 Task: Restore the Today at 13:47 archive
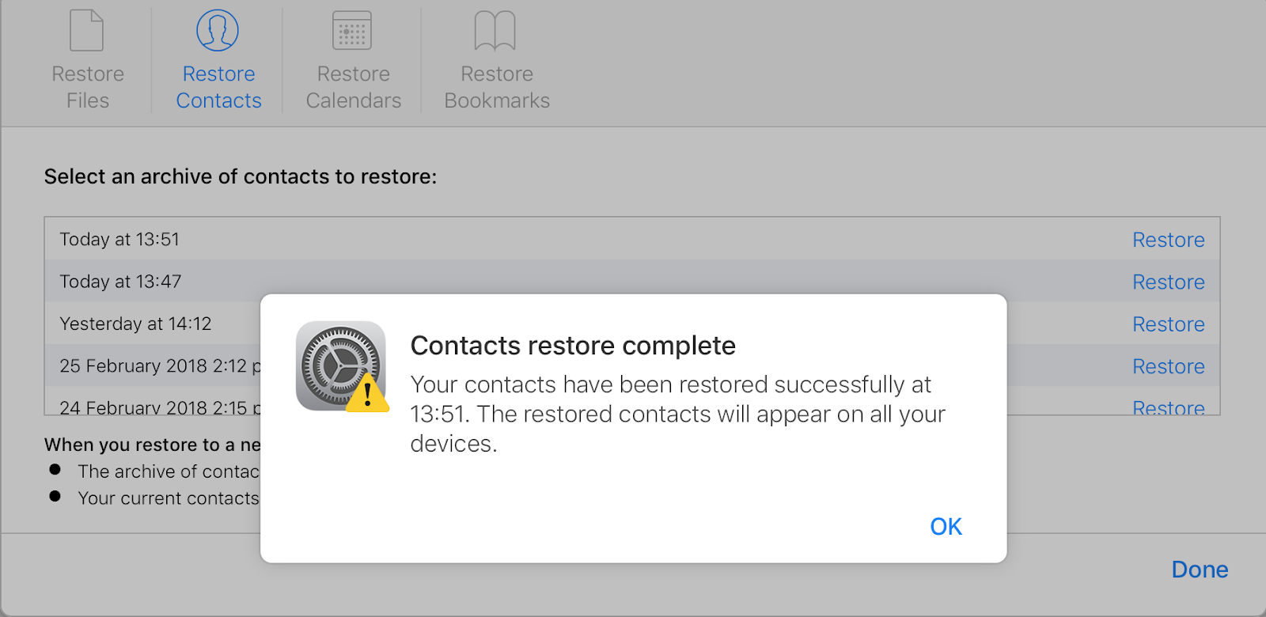point(1168,282)
